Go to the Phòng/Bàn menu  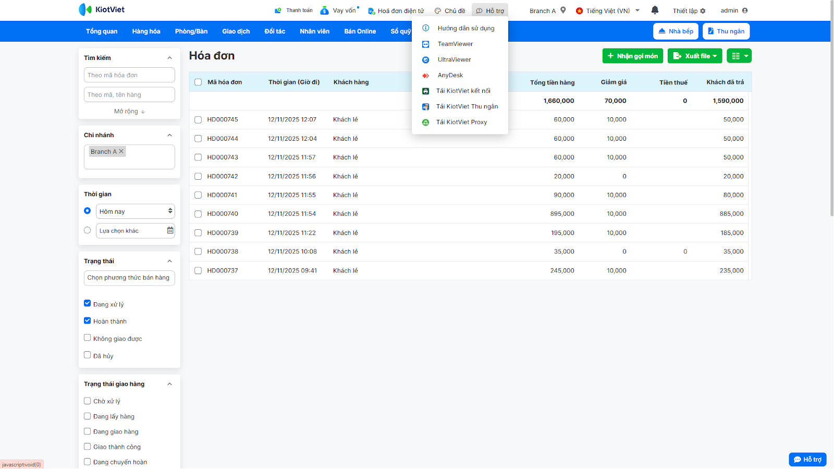click(191, 31)
